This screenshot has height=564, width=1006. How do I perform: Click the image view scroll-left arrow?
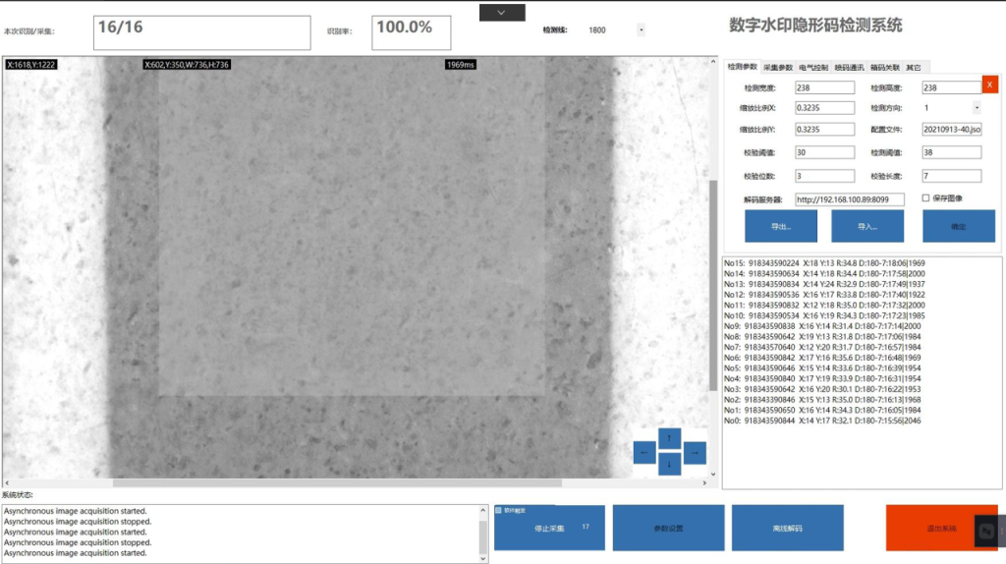click(7, 482)
